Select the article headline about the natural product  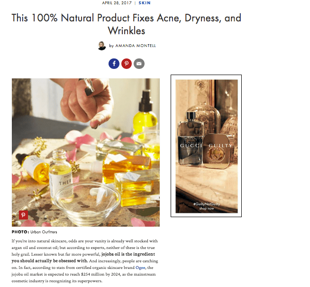click(x=127, y=24)
